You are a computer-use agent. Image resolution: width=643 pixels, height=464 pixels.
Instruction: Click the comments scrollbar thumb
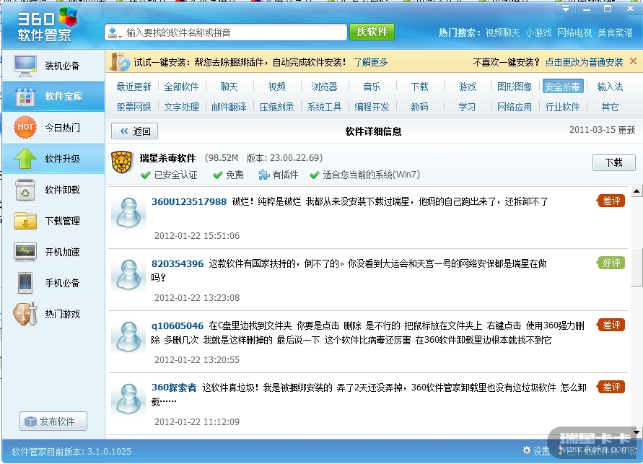click(637, 267)
